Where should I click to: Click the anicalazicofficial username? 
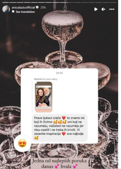[23, 8]
